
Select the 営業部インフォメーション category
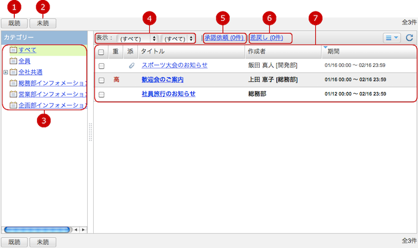[53, 94]
